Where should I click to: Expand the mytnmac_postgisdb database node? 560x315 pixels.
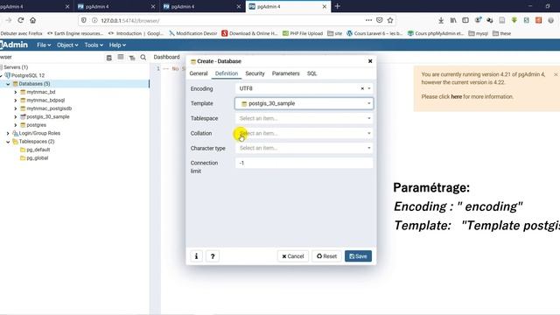coord(16,108)
